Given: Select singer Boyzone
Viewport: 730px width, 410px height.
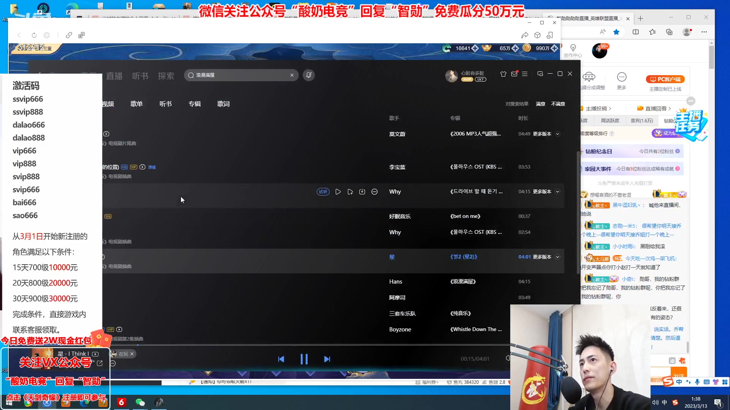Looking at the screenshot, I should pyautogui.click(x=400, y=330).
